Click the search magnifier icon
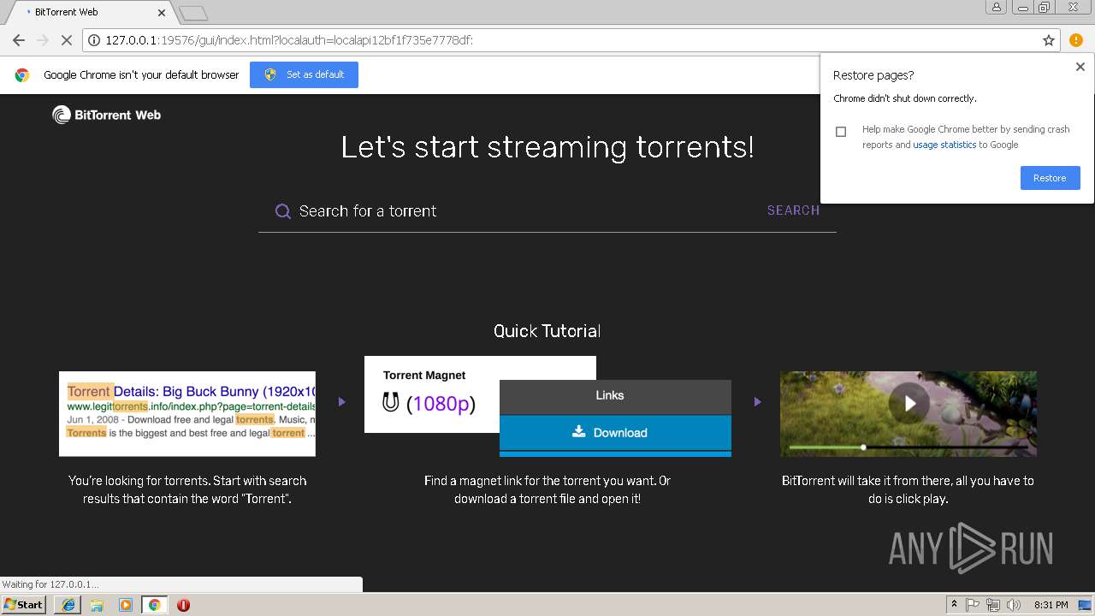1095x616 pixels. pos(283,211)
